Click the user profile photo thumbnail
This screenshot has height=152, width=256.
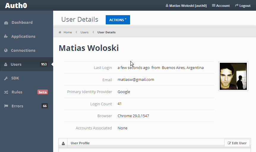[233, 76]
